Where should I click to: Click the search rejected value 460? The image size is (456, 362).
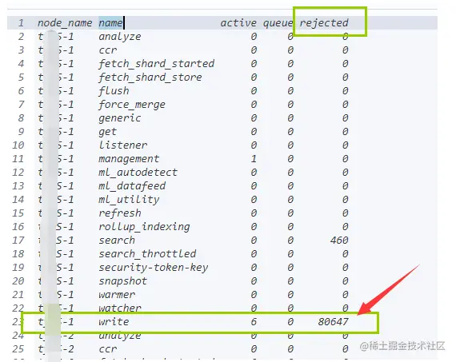pyautogui.click(x=339, y=241)
